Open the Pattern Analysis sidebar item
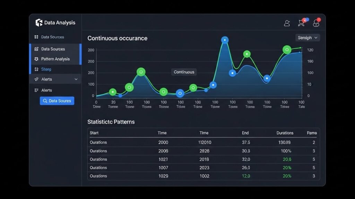The image size is (355, 199). click(x=55, y=59)
